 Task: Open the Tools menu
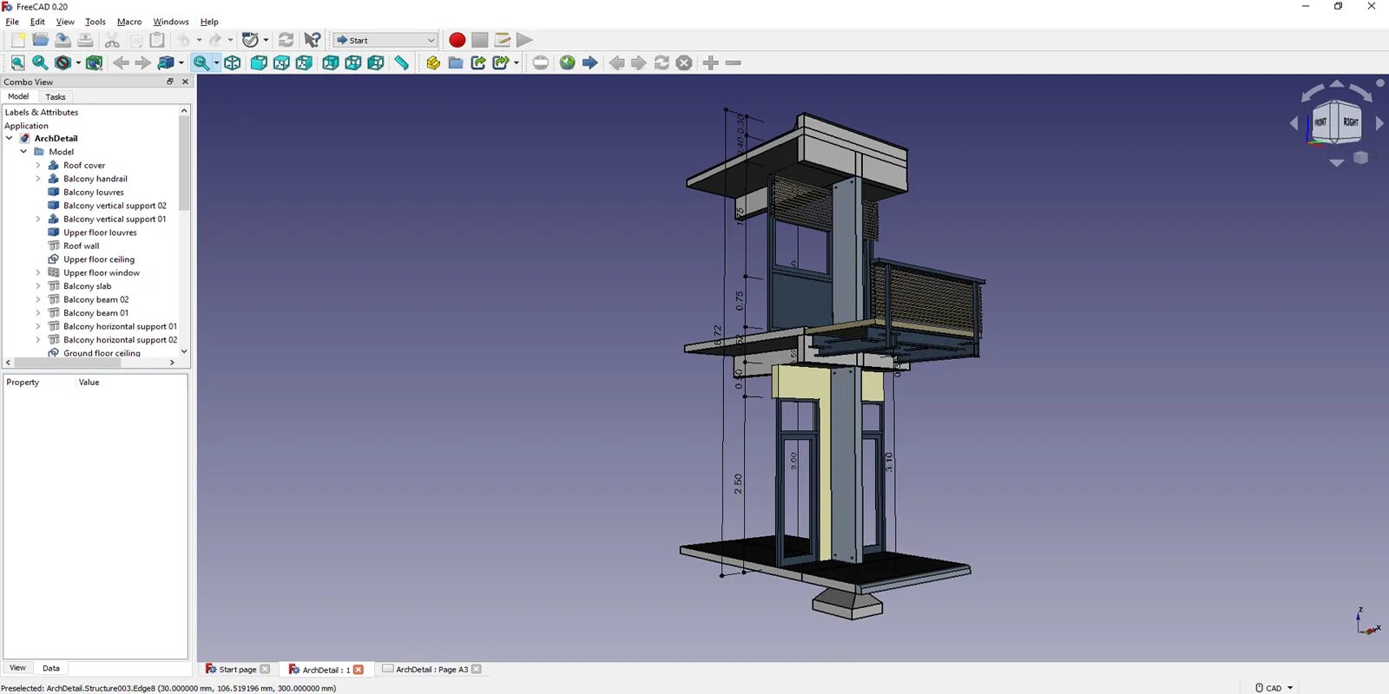95,22
